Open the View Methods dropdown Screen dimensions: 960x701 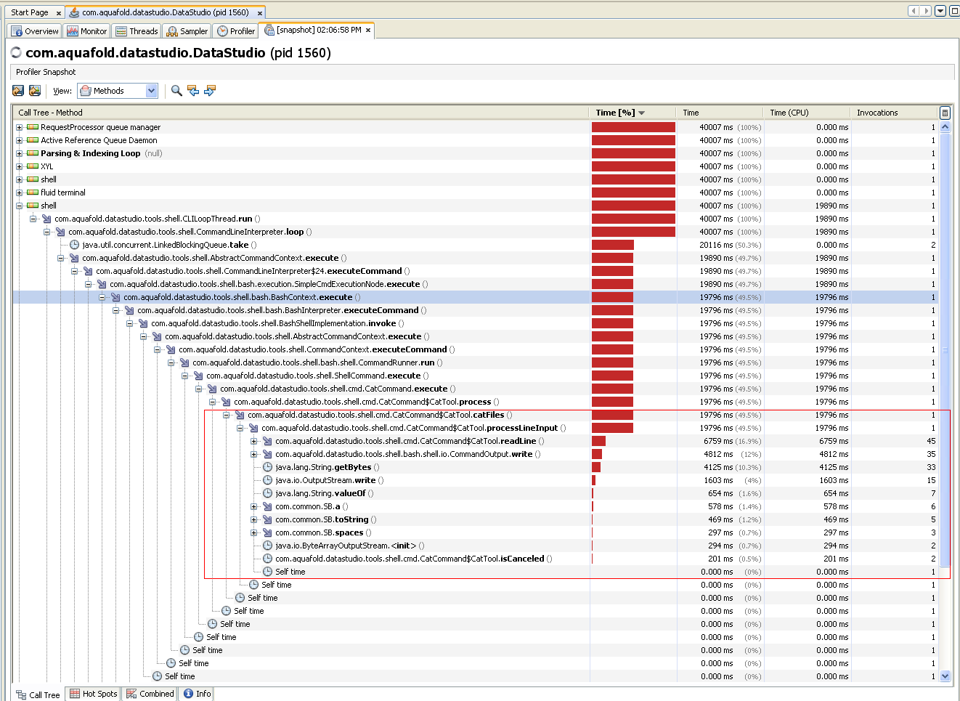(x=118, y=91)
